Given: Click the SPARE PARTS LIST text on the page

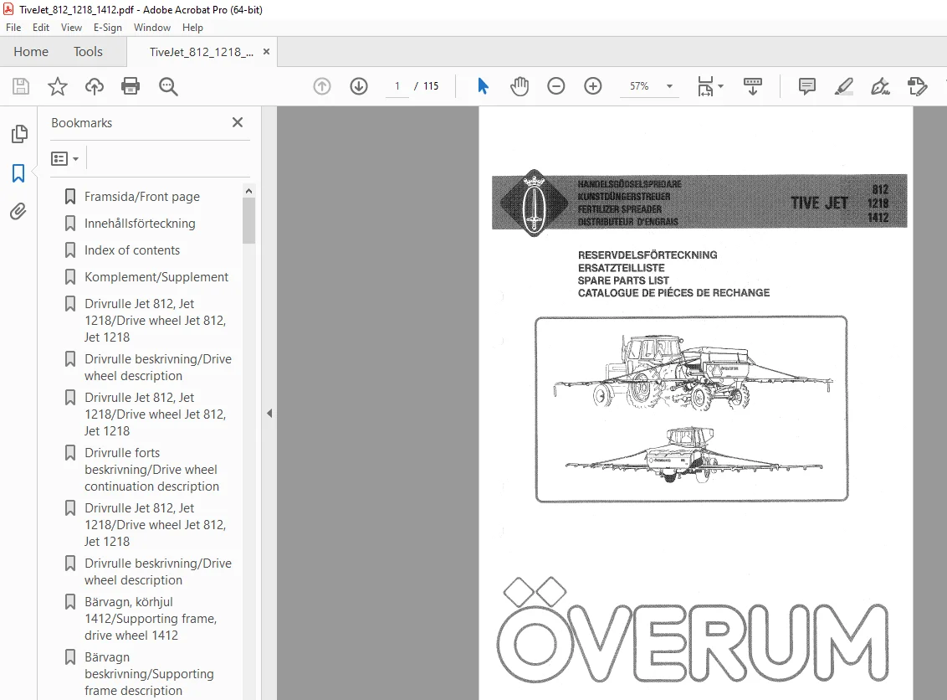Looking at the screenshot, I should 623,281.
